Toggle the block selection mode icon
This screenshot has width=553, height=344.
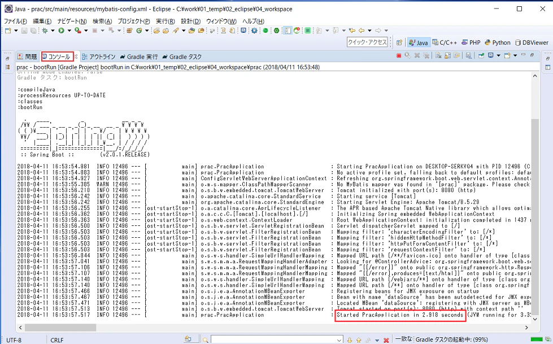point(288,31)
